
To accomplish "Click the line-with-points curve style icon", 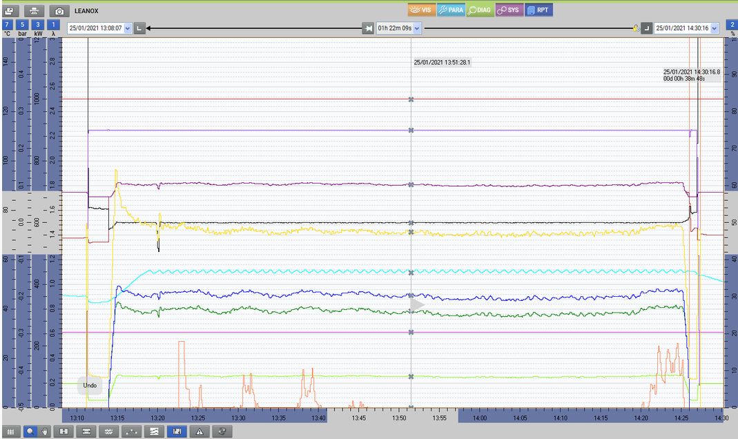I will pos(132,431).
